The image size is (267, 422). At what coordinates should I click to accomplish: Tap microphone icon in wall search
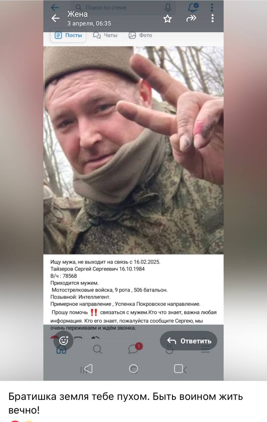point(168,7)
